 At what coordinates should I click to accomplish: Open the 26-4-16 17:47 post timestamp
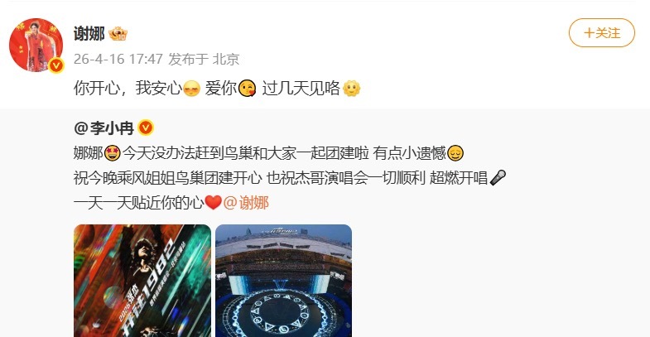[118, 59]
